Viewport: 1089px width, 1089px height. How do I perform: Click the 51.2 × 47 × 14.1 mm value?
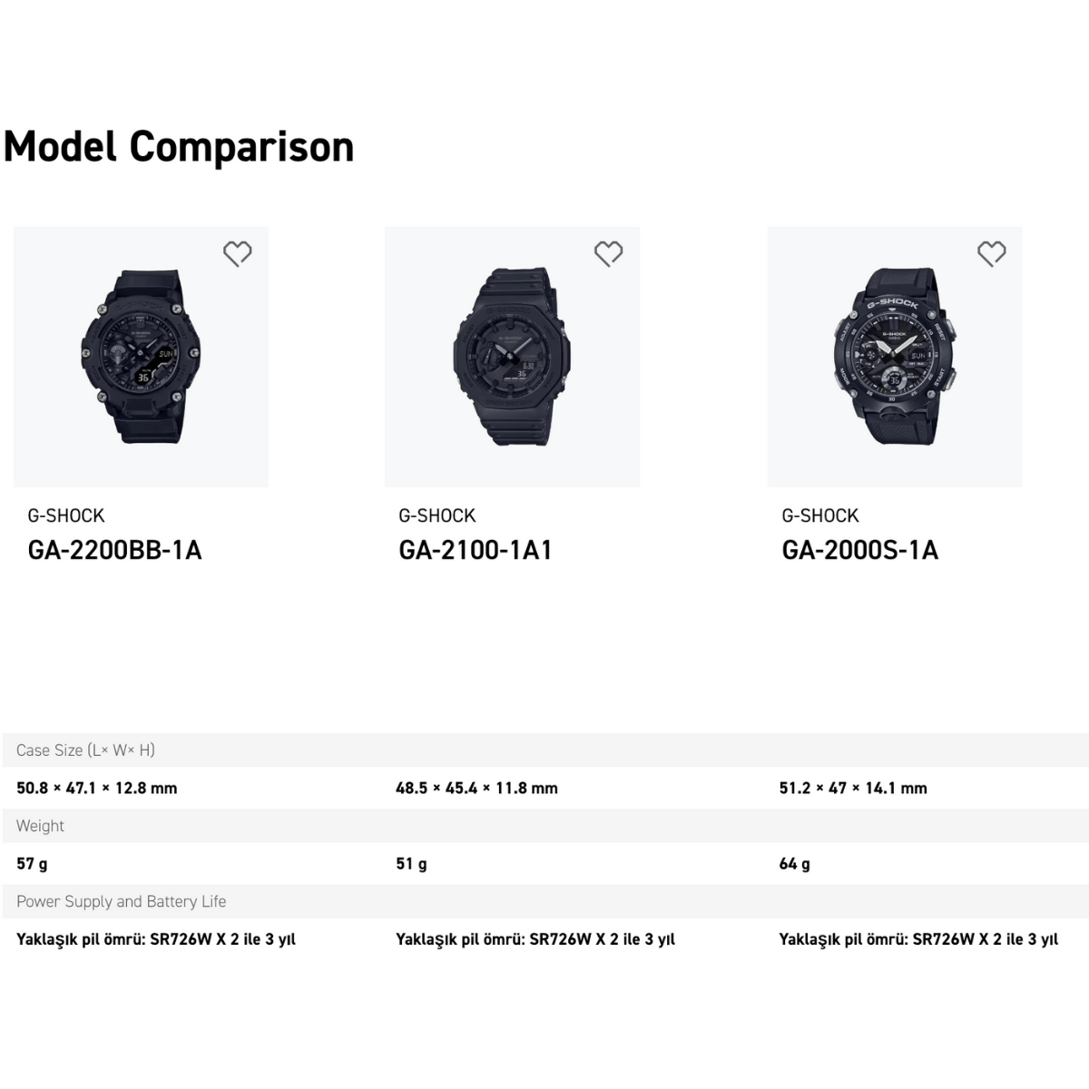pos(853,788)
